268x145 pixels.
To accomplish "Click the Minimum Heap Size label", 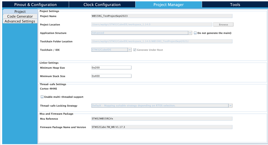I will click(52, 68).
